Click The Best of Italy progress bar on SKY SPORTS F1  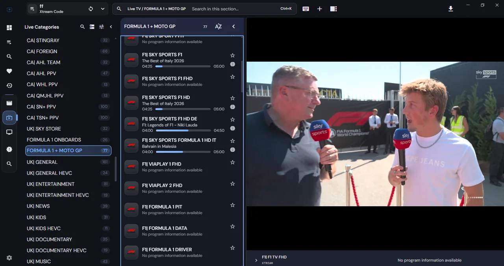[183, 66]
